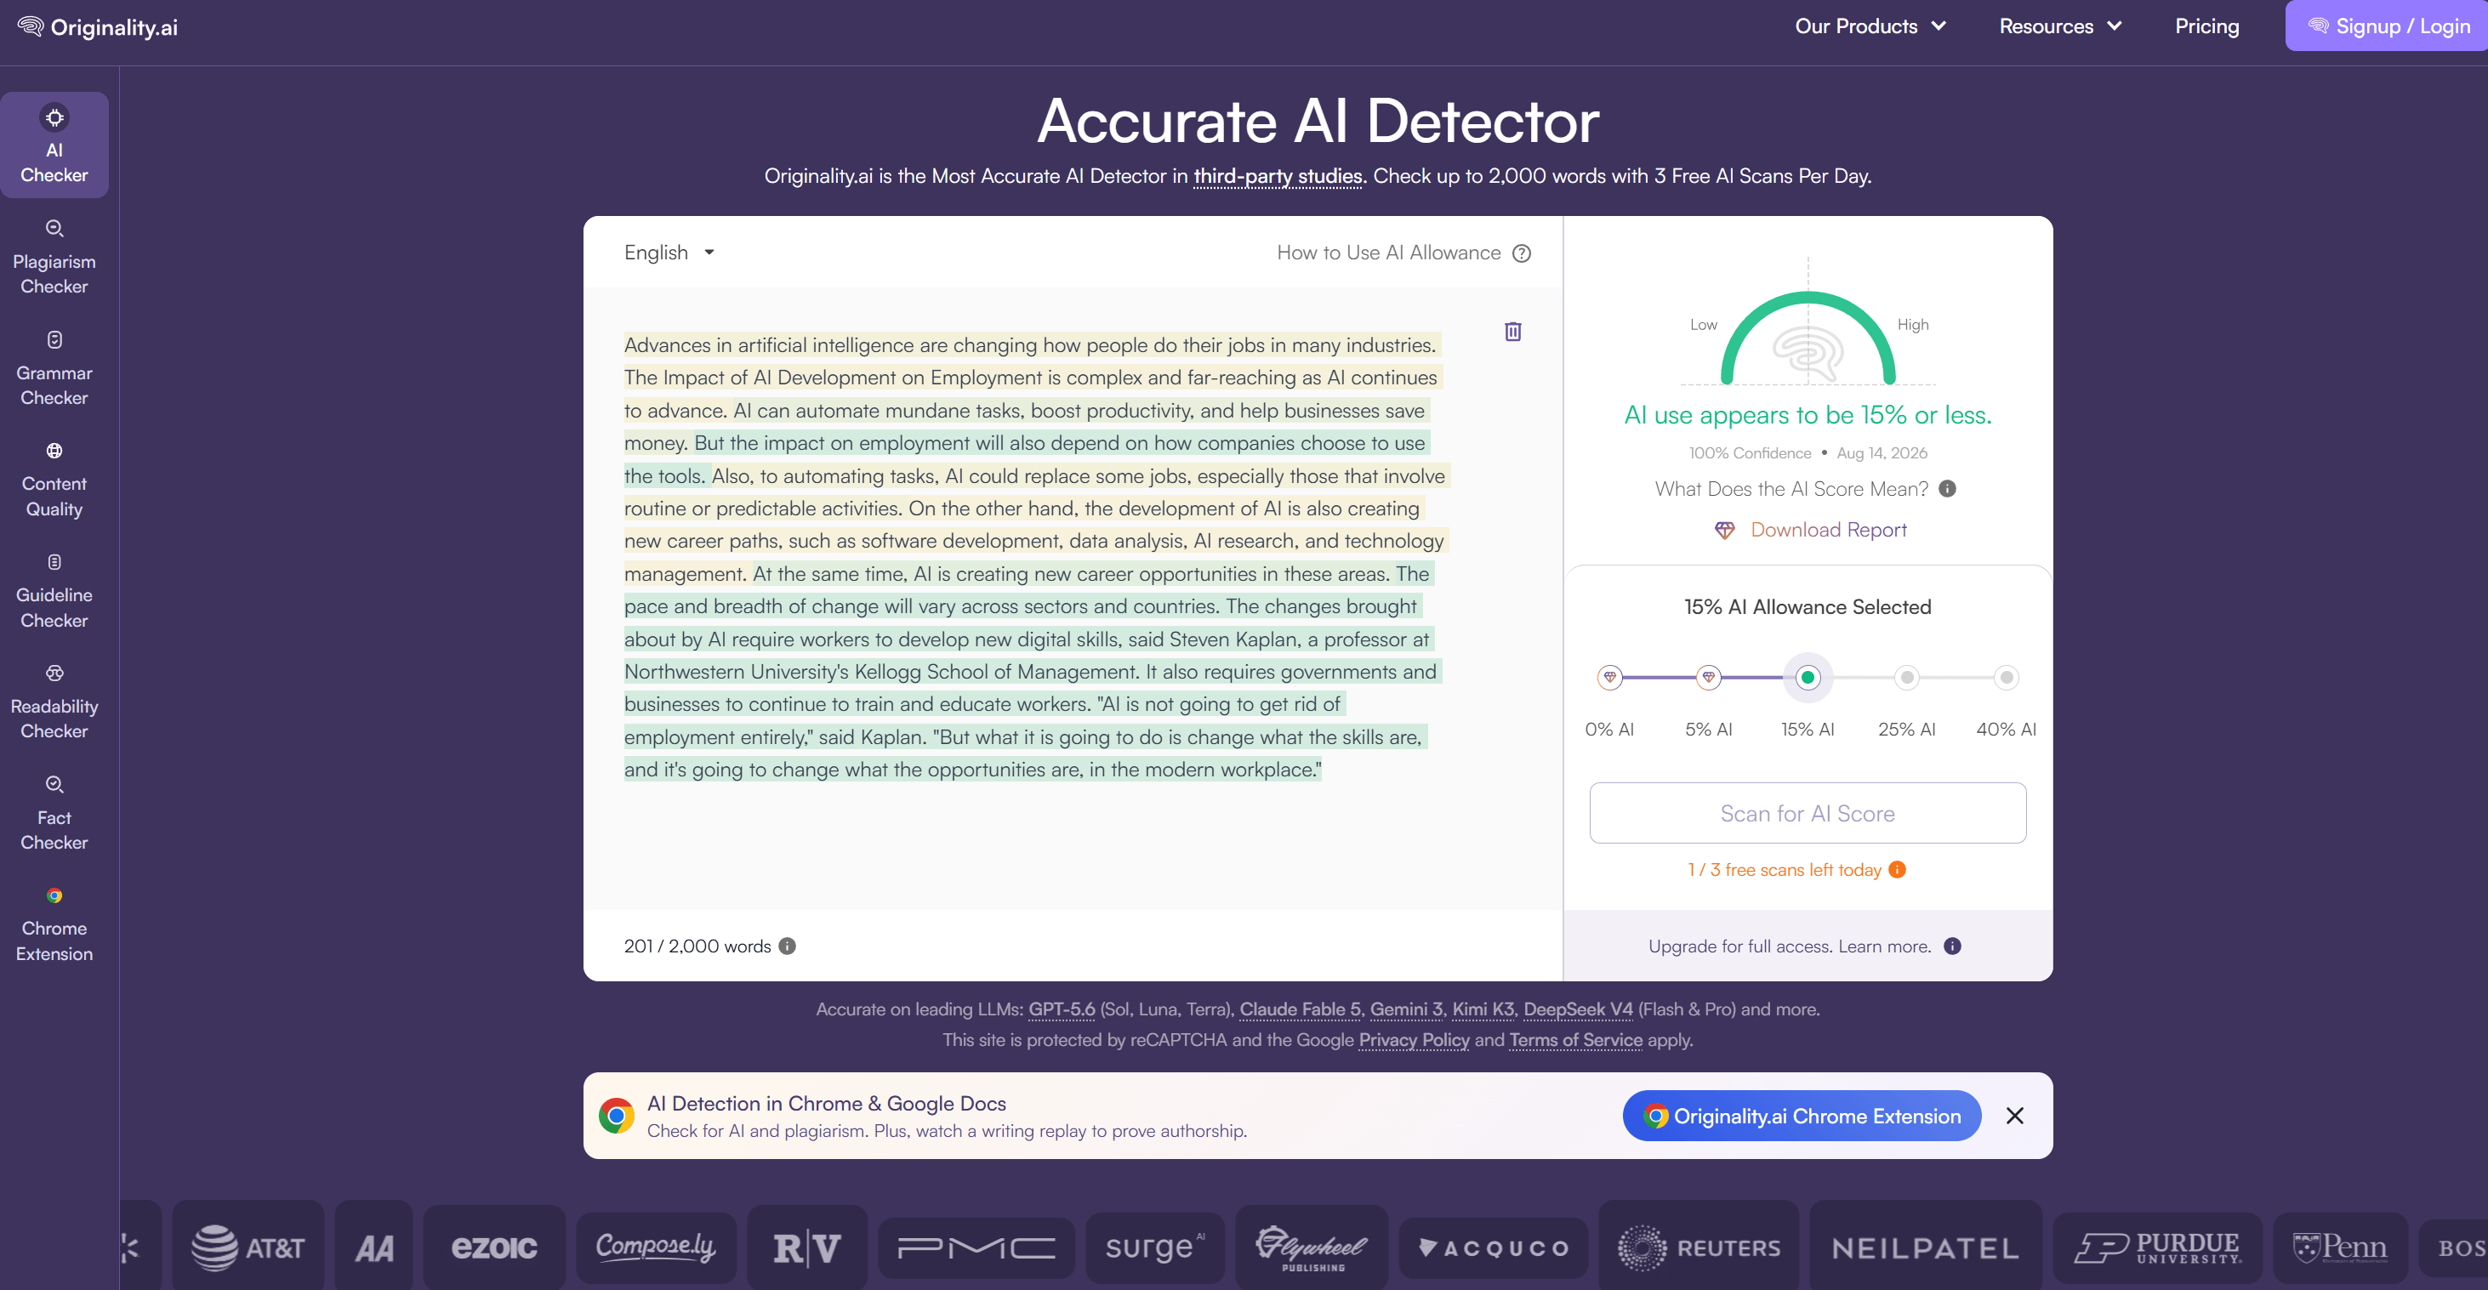Click Upgrade for full access Learn more text
2488x1290 pixels.
tap(1789, 946)
